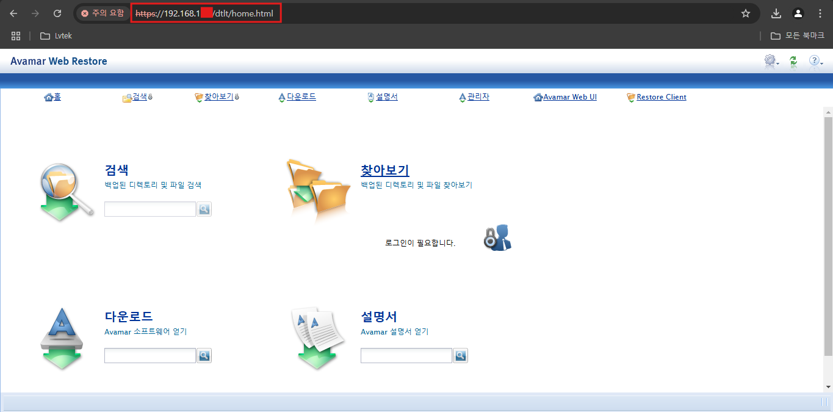Image resolution: width=833 pixels, height=412 pixels.
Task: Click the icon beside Restore Client
Action: (x=632, y=98)
